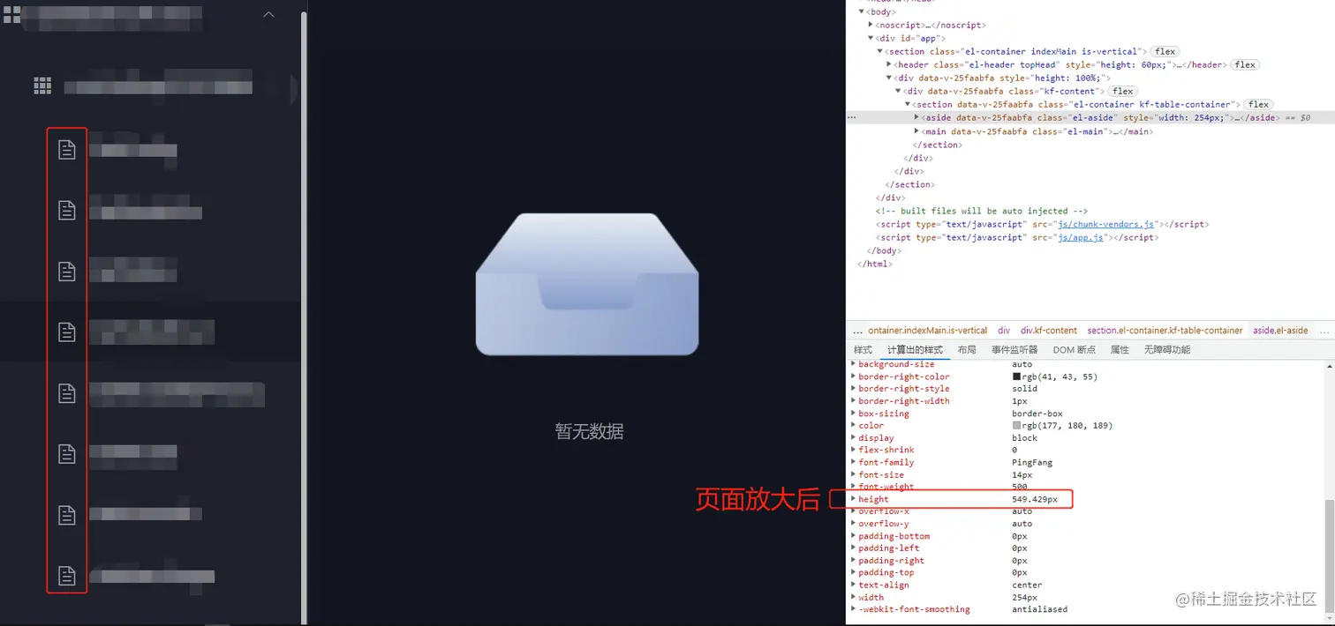The width and height of the screenshot is (1335, 626).
Task: Click the PingFang font-family value
Action: 1034,462
